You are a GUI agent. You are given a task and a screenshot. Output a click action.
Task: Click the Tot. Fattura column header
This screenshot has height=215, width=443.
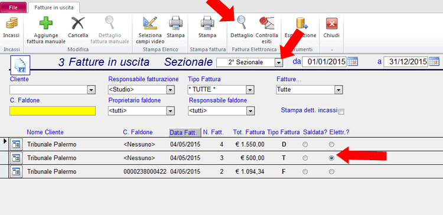[249, 132]
